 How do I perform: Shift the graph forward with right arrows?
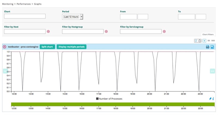coord(212,71)
